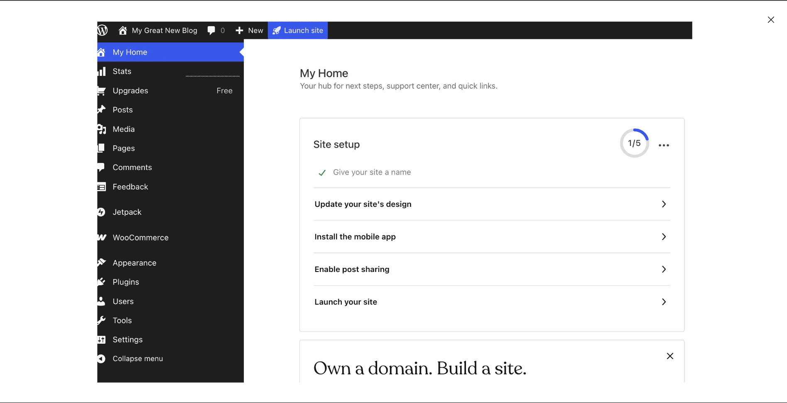This screenshot has width=787, height=403.
Task: Open the Pages menu item
Action: point(170,148)
